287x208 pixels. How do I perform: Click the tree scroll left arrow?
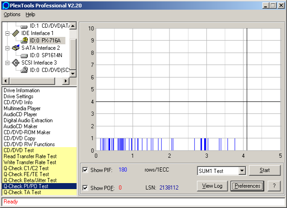[6, 81]
